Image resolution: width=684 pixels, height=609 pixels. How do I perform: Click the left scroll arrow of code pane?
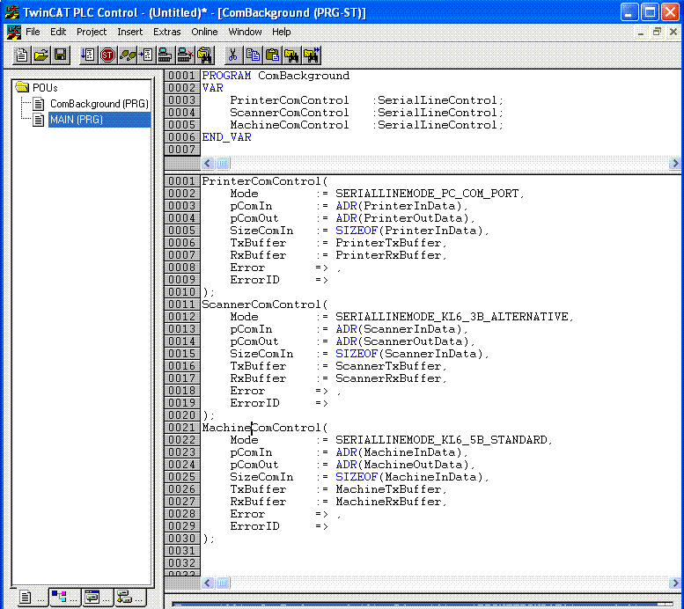[x=208, y=583]
